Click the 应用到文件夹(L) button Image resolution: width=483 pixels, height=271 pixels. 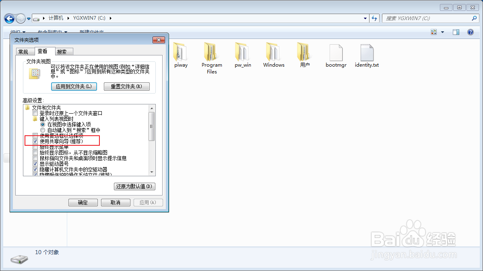[74, 86]
